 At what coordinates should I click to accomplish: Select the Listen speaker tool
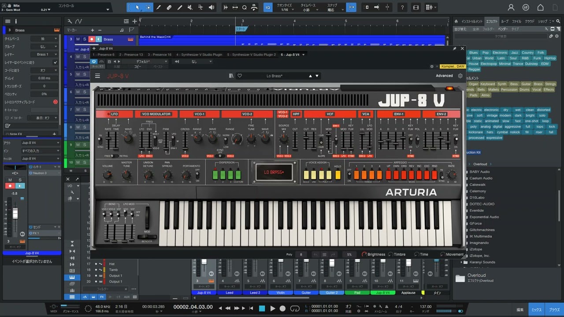(x=212, y=7)
